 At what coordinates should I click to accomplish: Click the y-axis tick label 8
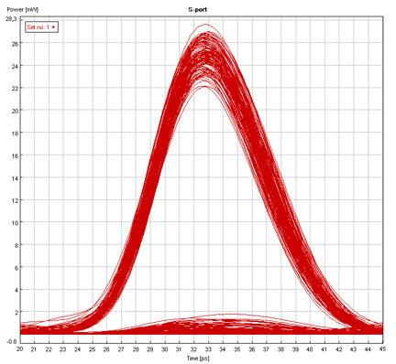[16, 245]
